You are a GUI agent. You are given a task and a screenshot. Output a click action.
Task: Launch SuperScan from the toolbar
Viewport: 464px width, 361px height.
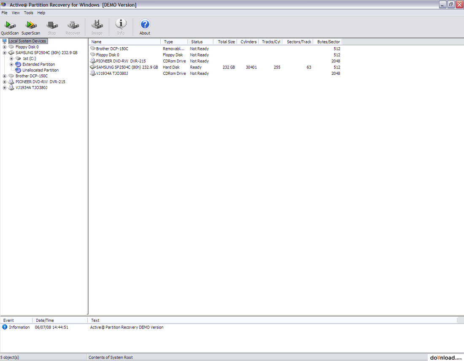[31, 27]
